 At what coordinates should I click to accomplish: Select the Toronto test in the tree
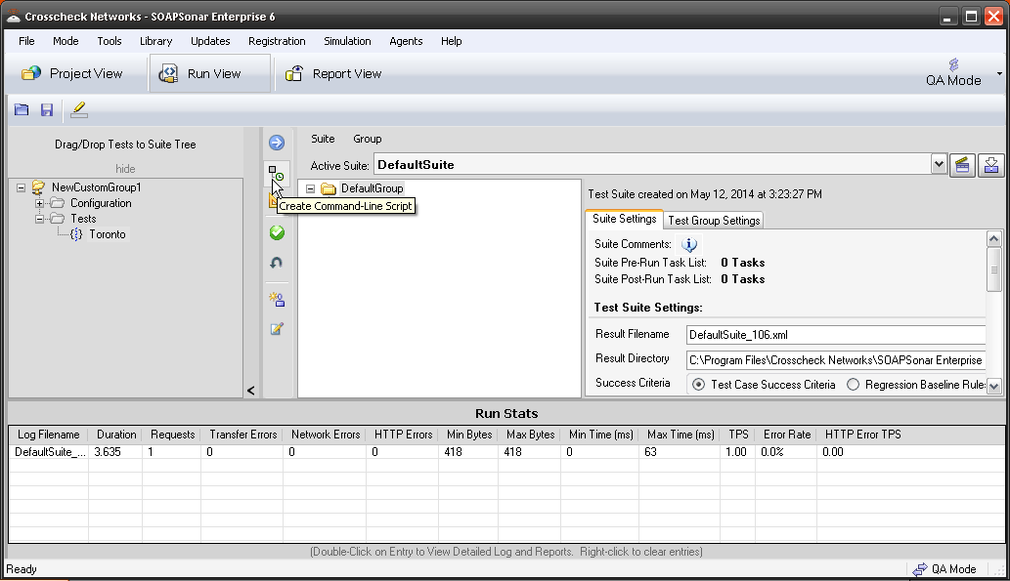click(107, 234)
